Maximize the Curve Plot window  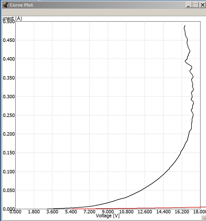coord(195,5)
